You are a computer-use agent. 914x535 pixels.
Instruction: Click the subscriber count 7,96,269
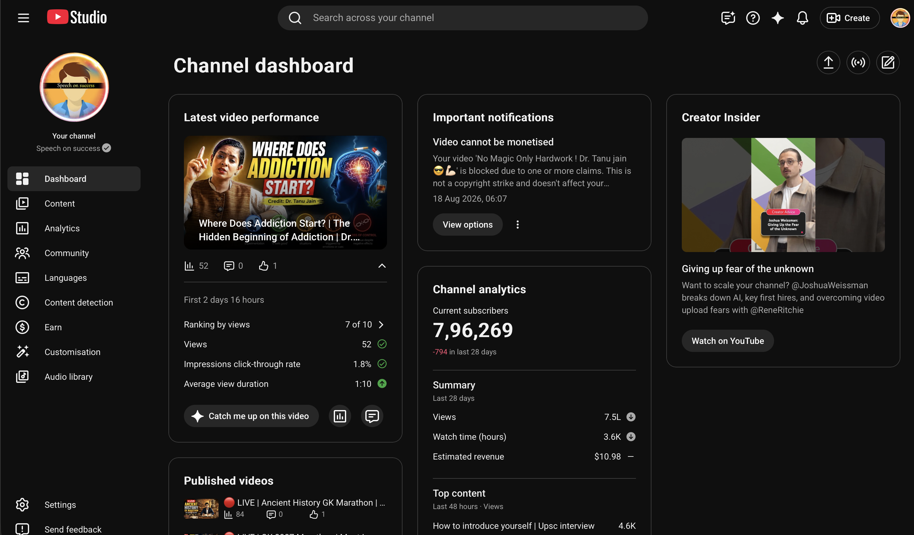473,330
